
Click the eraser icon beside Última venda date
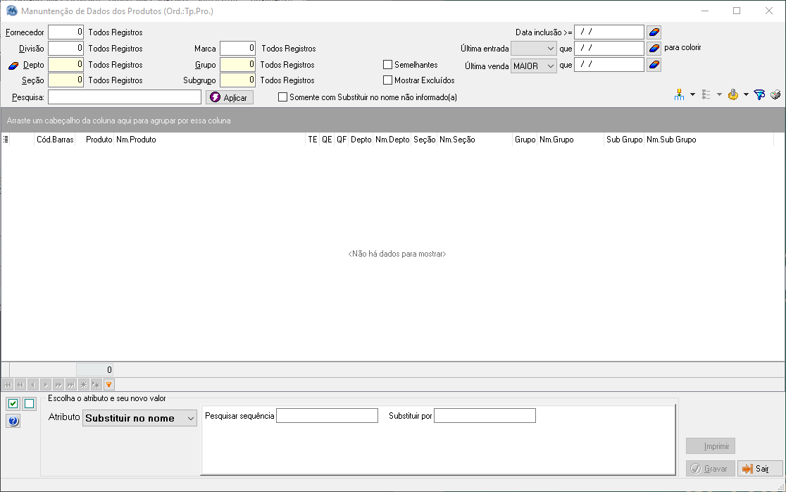pyautogui.click(x=654, y=65)
